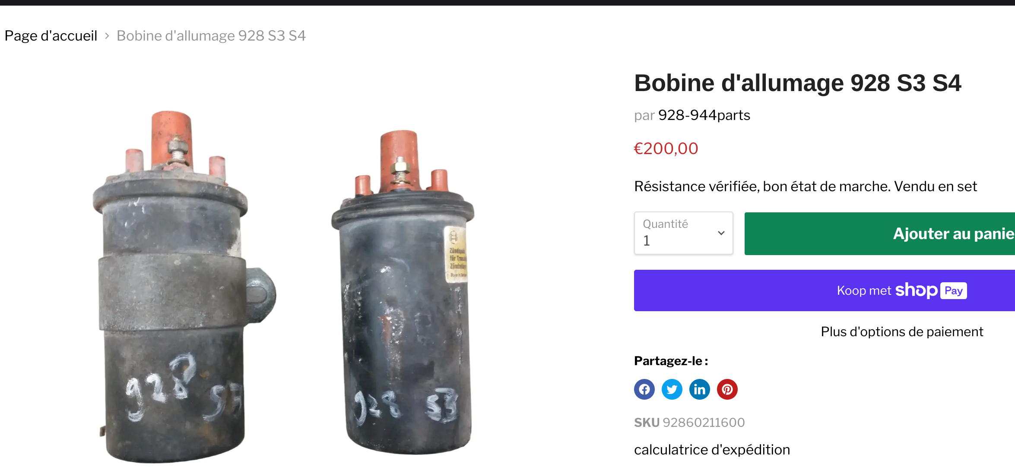Add product with Ajouter au panier
1015x467 pixels.
(x=880, y=233)
